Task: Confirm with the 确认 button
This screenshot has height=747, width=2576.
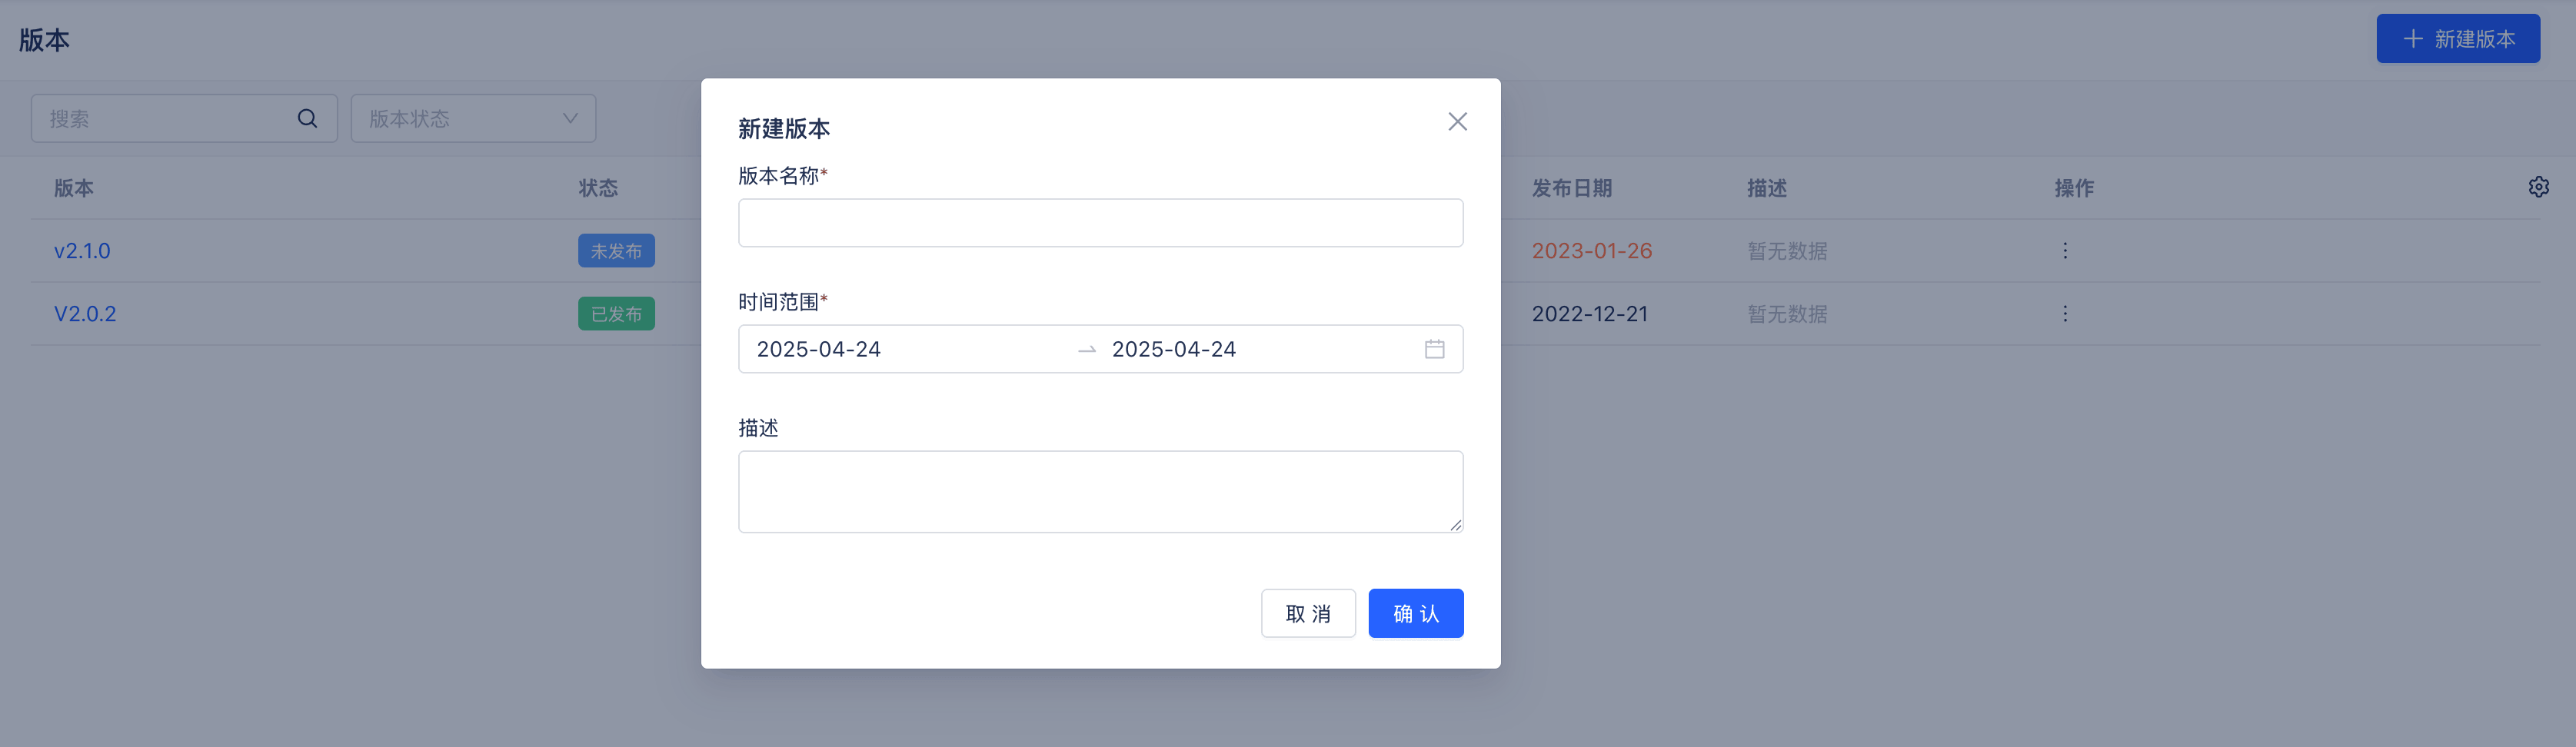Action: coord(1415,613)
